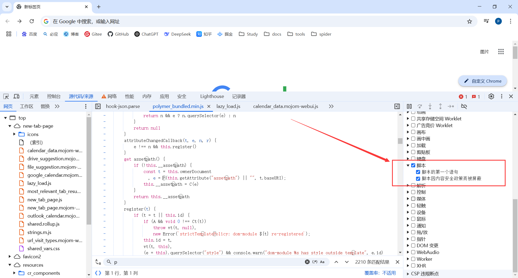Screen dimensions: 518x278
Task: Close the search bar
Action: (397, 262)
